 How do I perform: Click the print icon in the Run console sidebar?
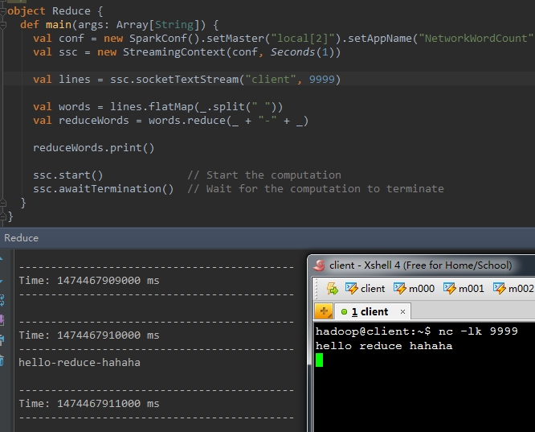pyautogui.click(x=2, y=339)
